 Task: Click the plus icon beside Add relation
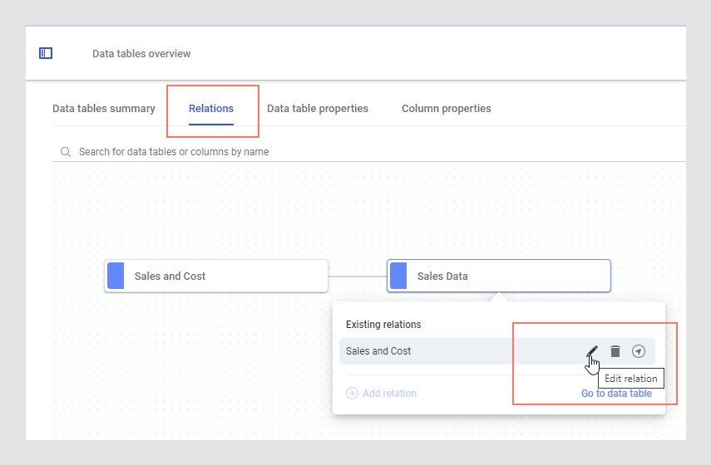[x=352, y=394]
